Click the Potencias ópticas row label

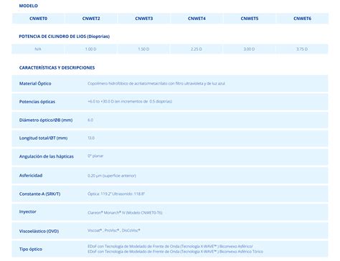(37, 102)
